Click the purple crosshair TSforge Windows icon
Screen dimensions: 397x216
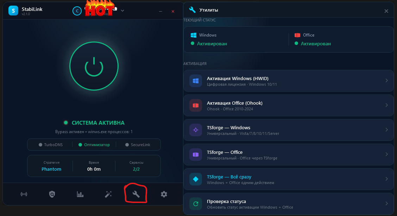pyautogui.click(x=196, y=130)
